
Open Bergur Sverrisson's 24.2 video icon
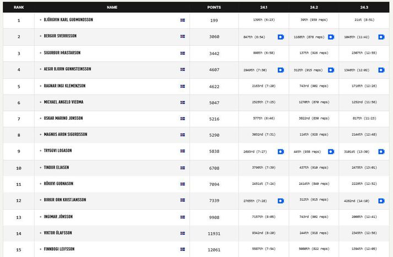pos(331,37)
